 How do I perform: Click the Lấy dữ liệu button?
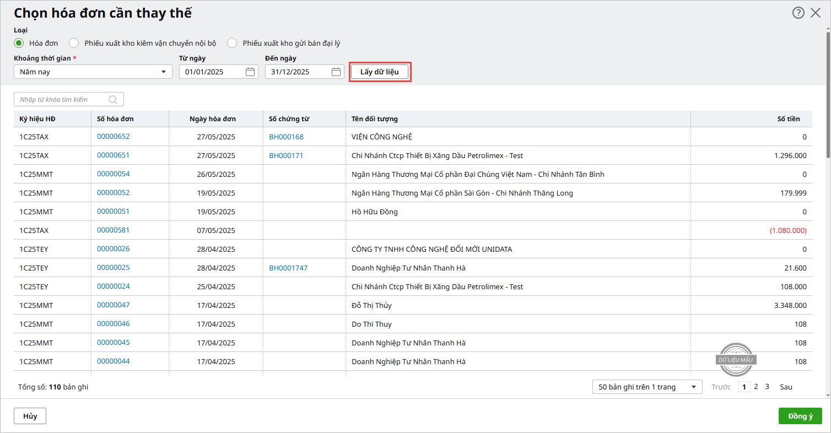coord(380,72)
